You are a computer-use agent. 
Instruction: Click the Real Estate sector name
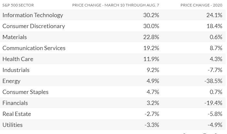[x=17, y=114]
